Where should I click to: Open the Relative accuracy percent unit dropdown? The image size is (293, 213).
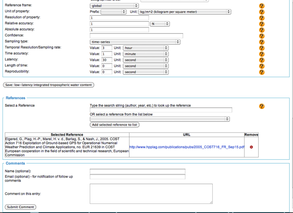coord(160,24)
